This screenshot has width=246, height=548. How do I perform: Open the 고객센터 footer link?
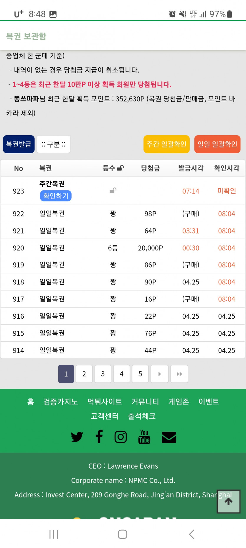tap(105, 416)
